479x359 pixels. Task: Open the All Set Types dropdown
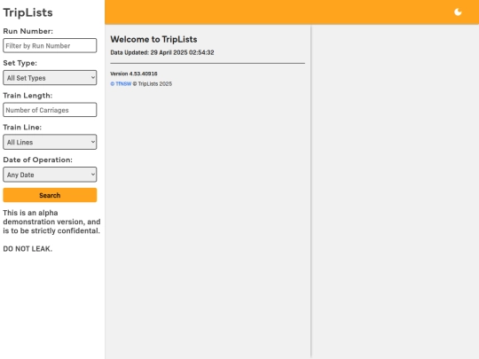point(50,77)
